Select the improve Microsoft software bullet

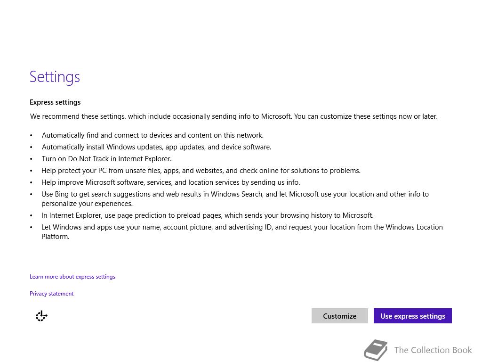click(170, 182)
